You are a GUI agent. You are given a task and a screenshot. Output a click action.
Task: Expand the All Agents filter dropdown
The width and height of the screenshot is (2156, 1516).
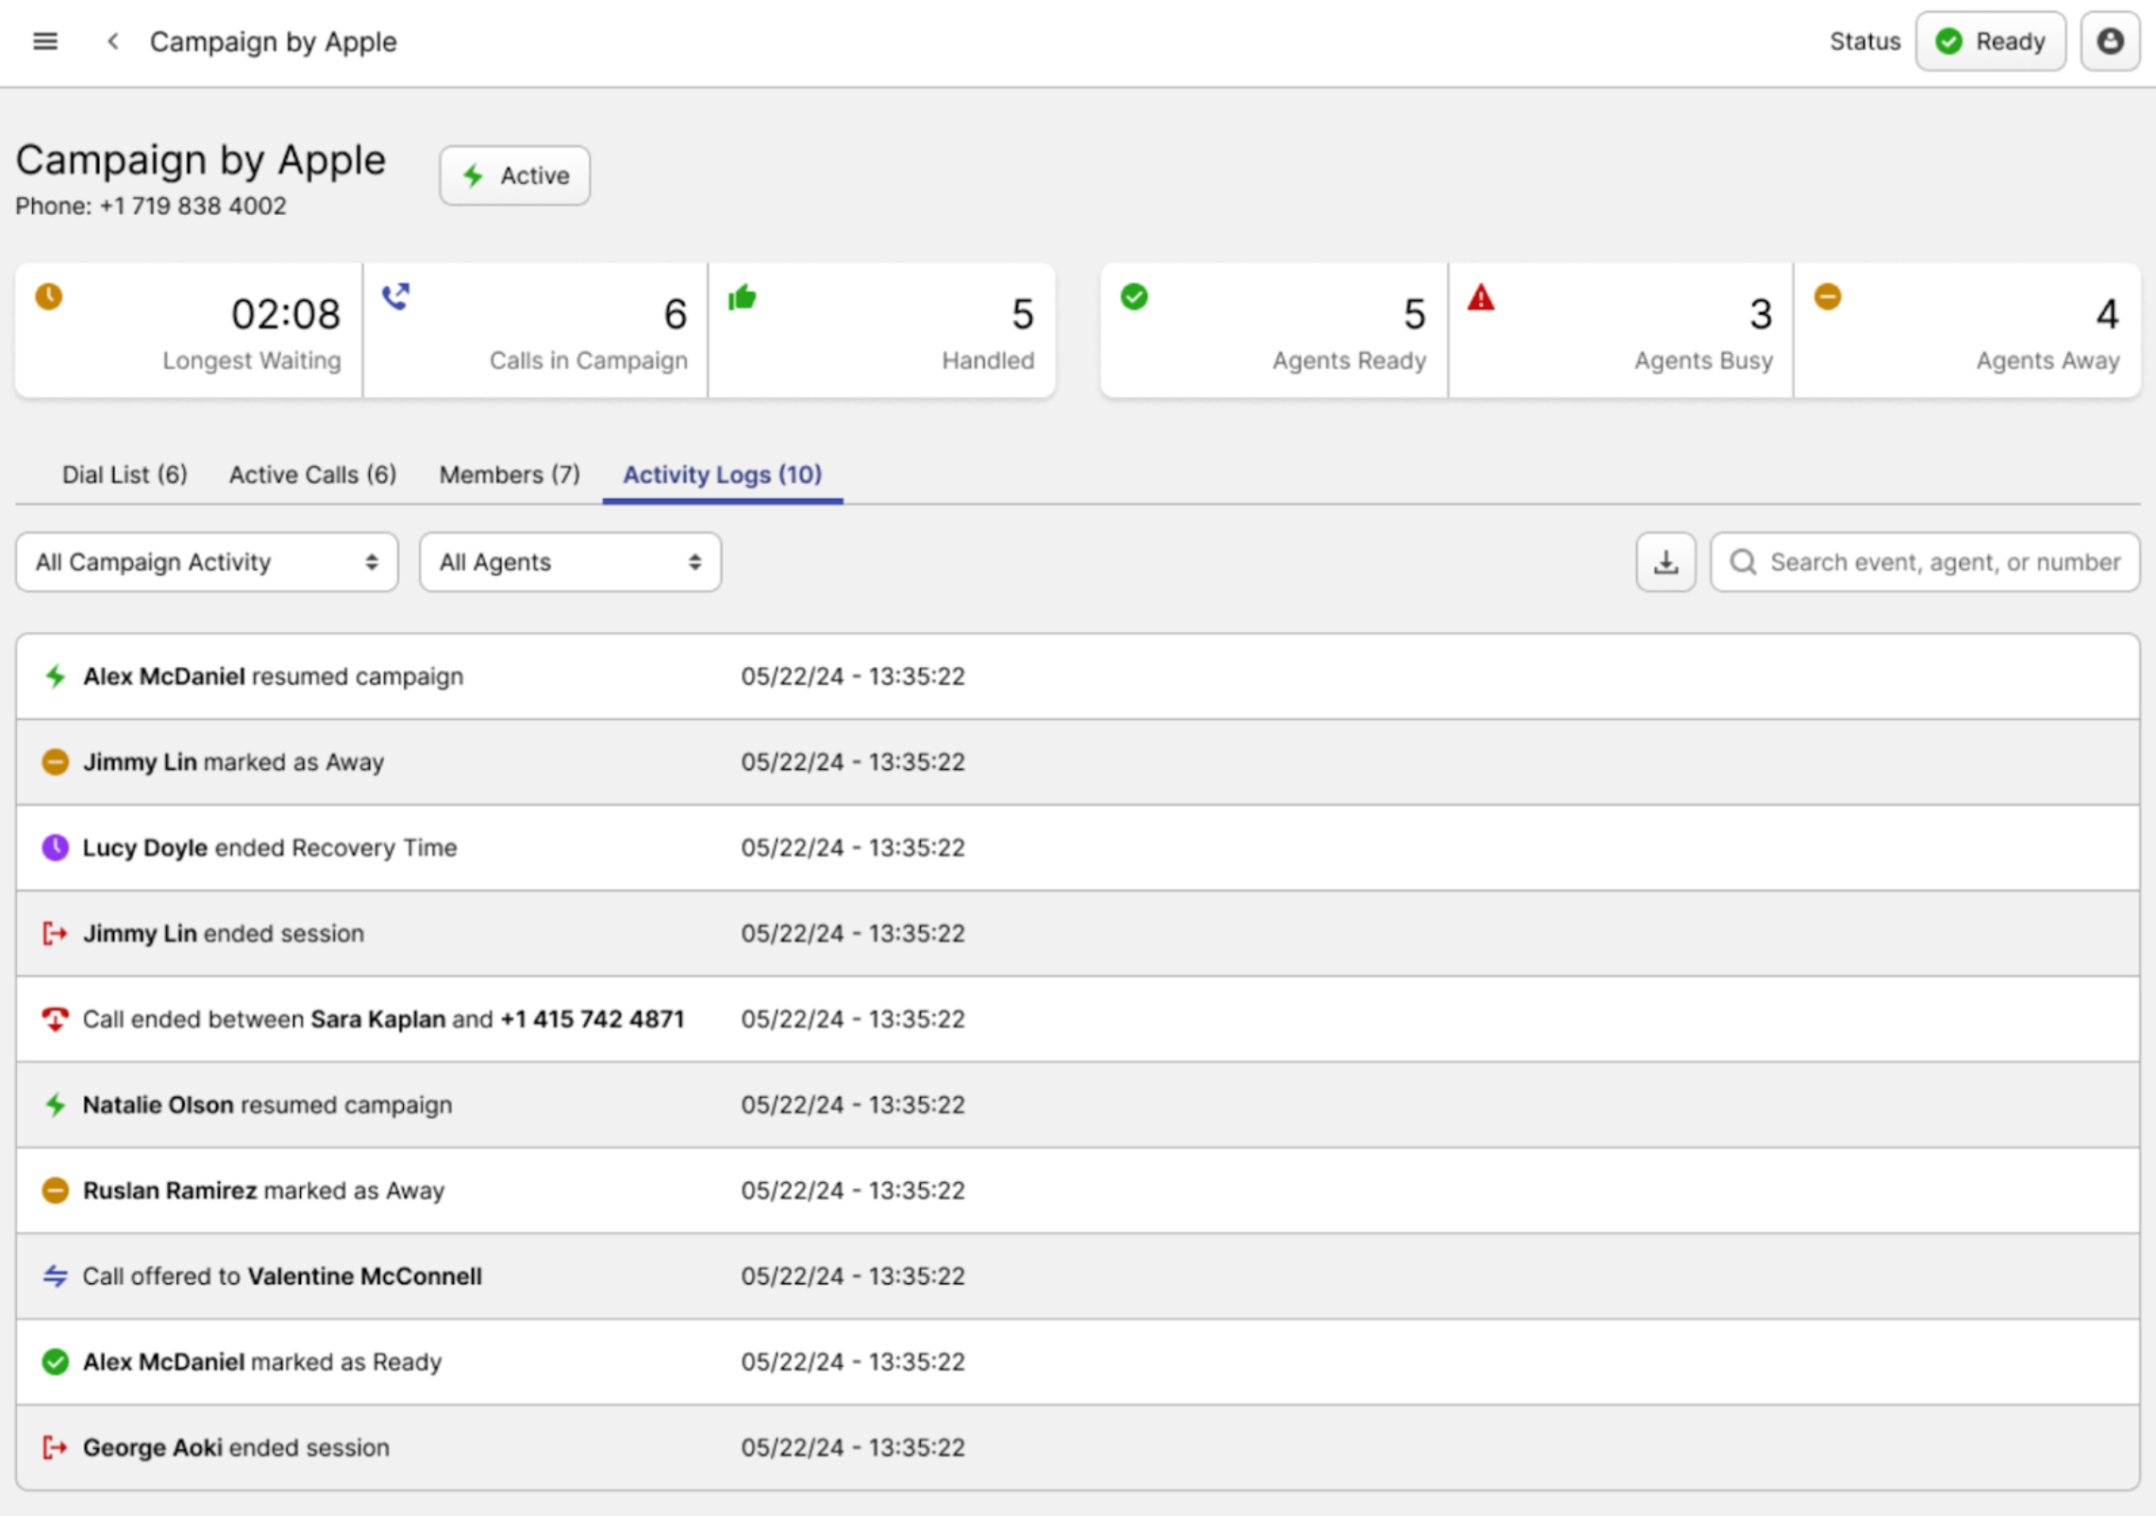570,562
